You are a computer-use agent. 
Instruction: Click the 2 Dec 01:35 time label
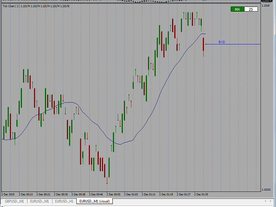[x=201, y=194]
